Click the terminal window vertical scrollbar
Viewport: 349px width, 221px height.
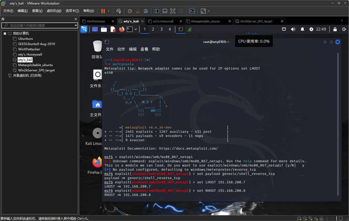[338, 124]
